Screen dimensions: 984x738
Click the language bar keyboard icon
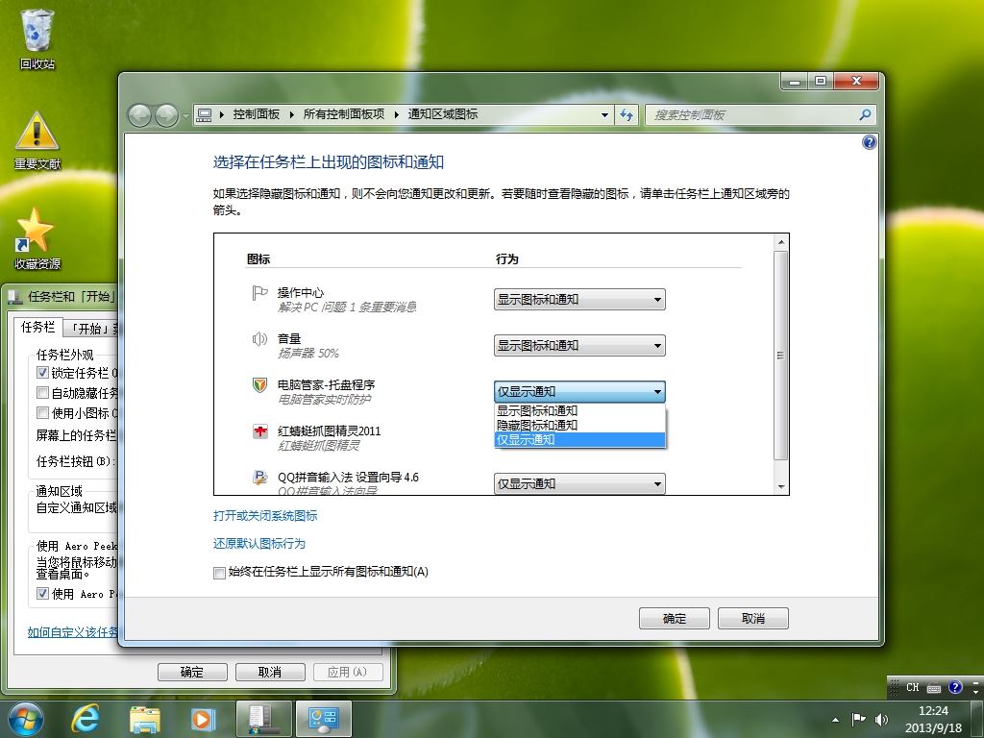[934, 688]
